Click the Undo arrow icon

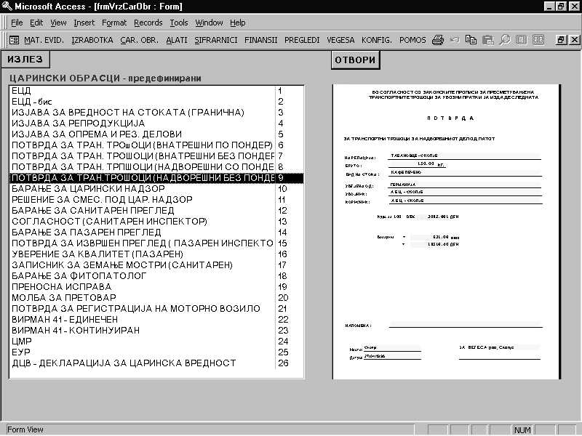[x=455, y=40]
